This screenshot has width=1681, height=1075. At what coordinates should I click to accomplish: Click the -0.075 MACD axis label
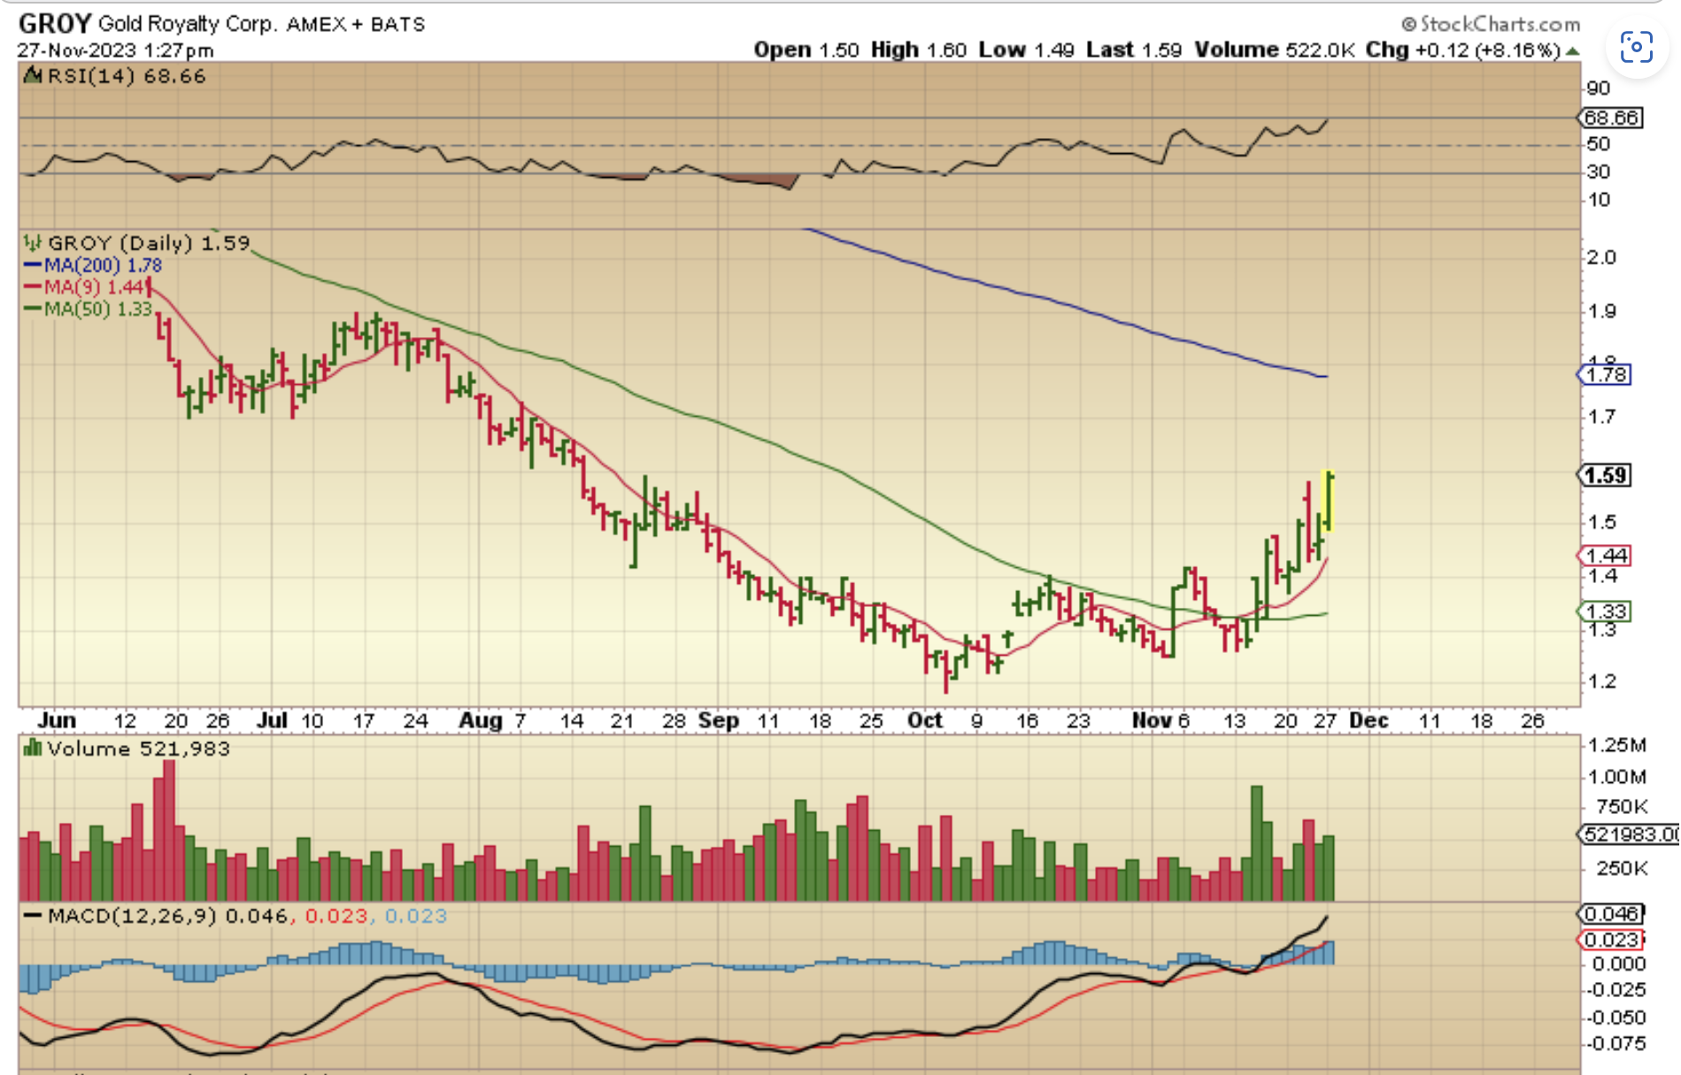click(1616, 1043)
